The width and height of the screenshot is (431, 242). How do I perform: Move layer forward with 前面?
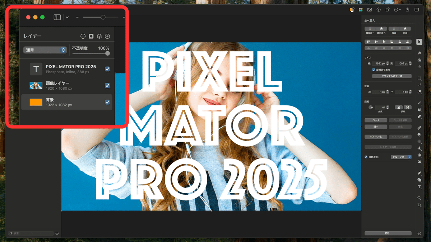(x=405, y=29)
